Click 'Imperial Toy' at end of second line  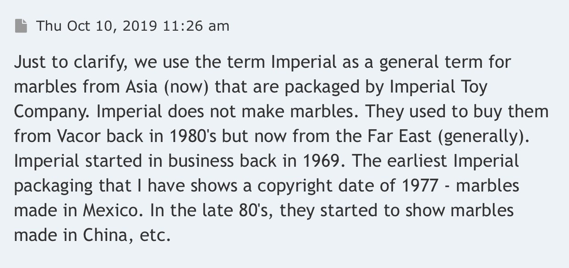click(x=439, y=87)
